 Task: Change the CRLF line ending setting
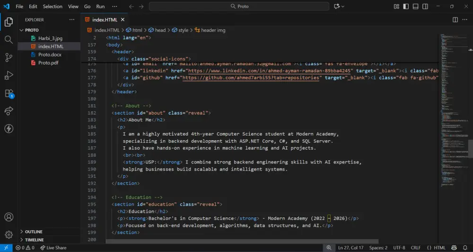pos(415,248)
